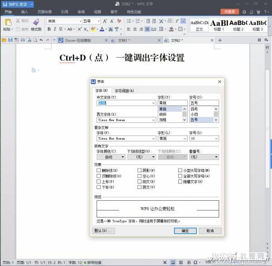The height and width of the screenshot is (266, 272).
Task: Open the 引用 ribbon tab
Action: 65,12
